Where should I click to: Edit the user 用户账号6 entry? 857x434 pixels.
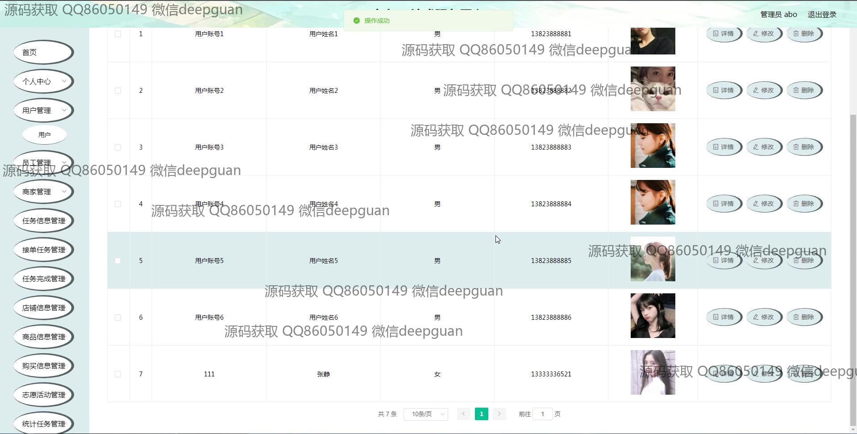(x=764, y=317)
